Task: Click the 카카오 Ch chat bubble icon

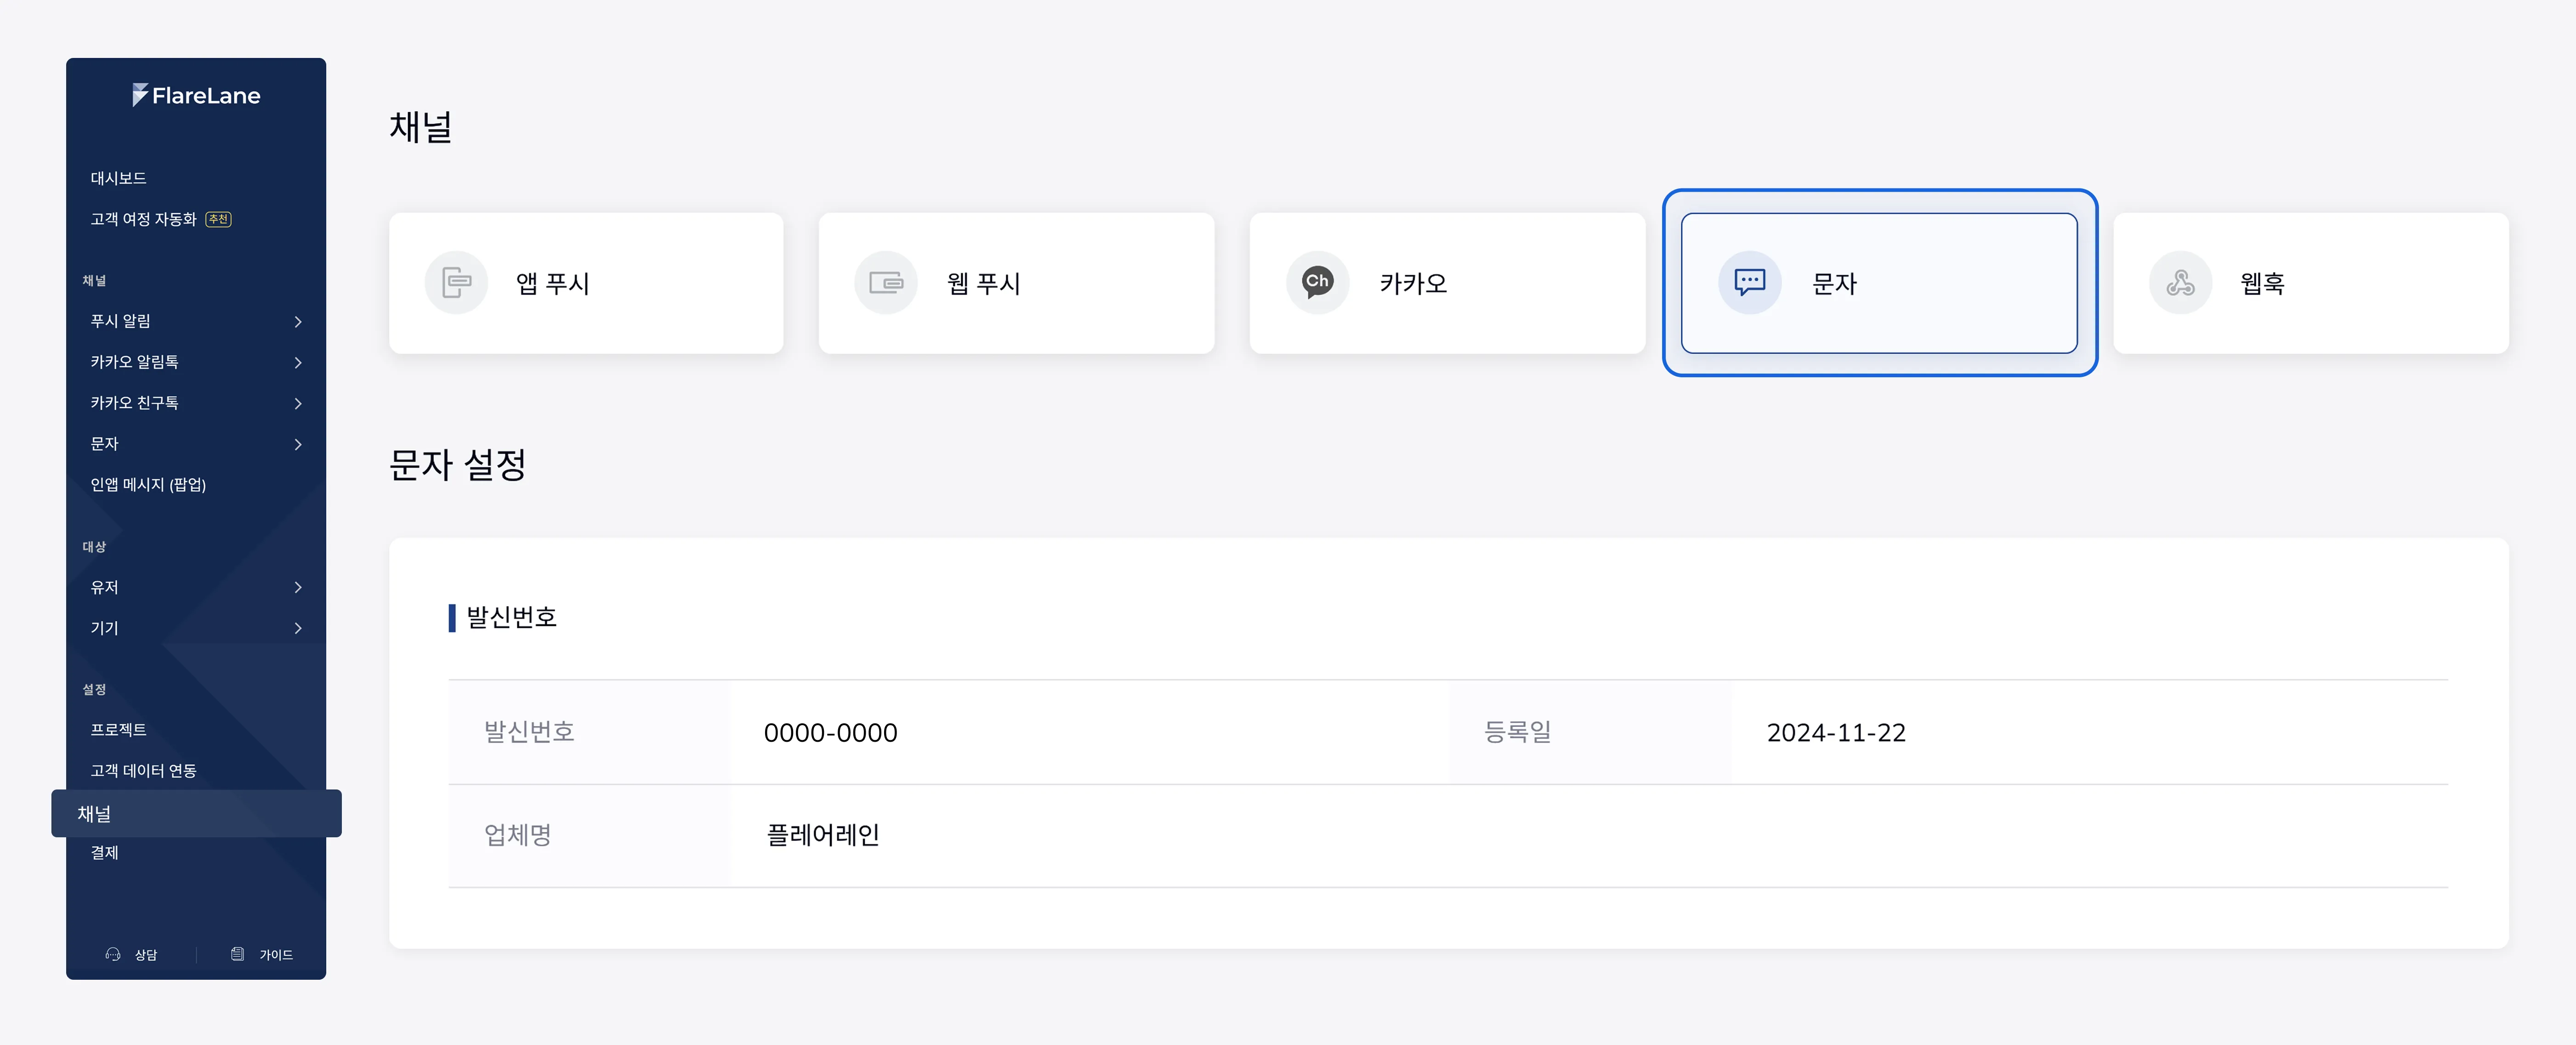Action: [1317, 283]
